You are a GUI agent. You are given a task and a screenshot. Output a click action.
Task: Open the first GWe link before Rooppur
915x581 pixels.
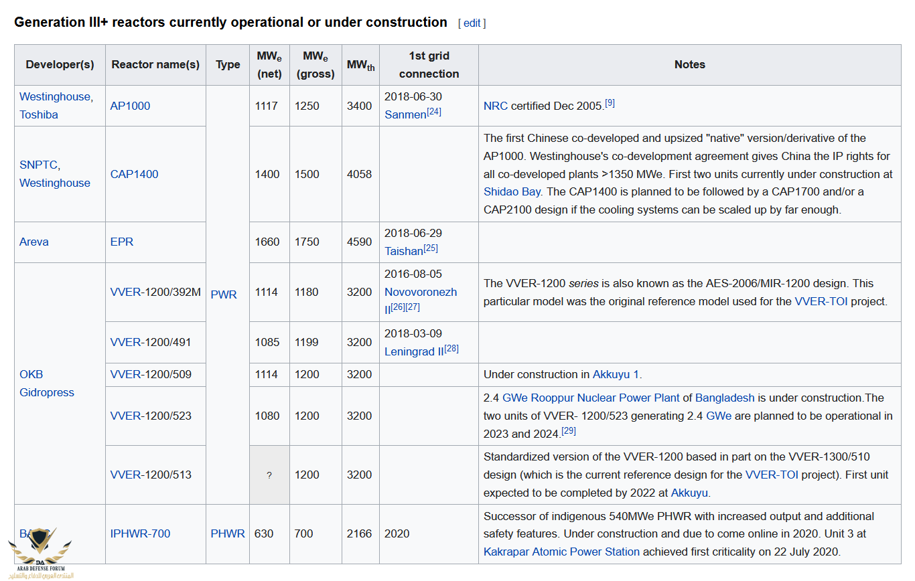pyautogui.click(x=514, y=398)
